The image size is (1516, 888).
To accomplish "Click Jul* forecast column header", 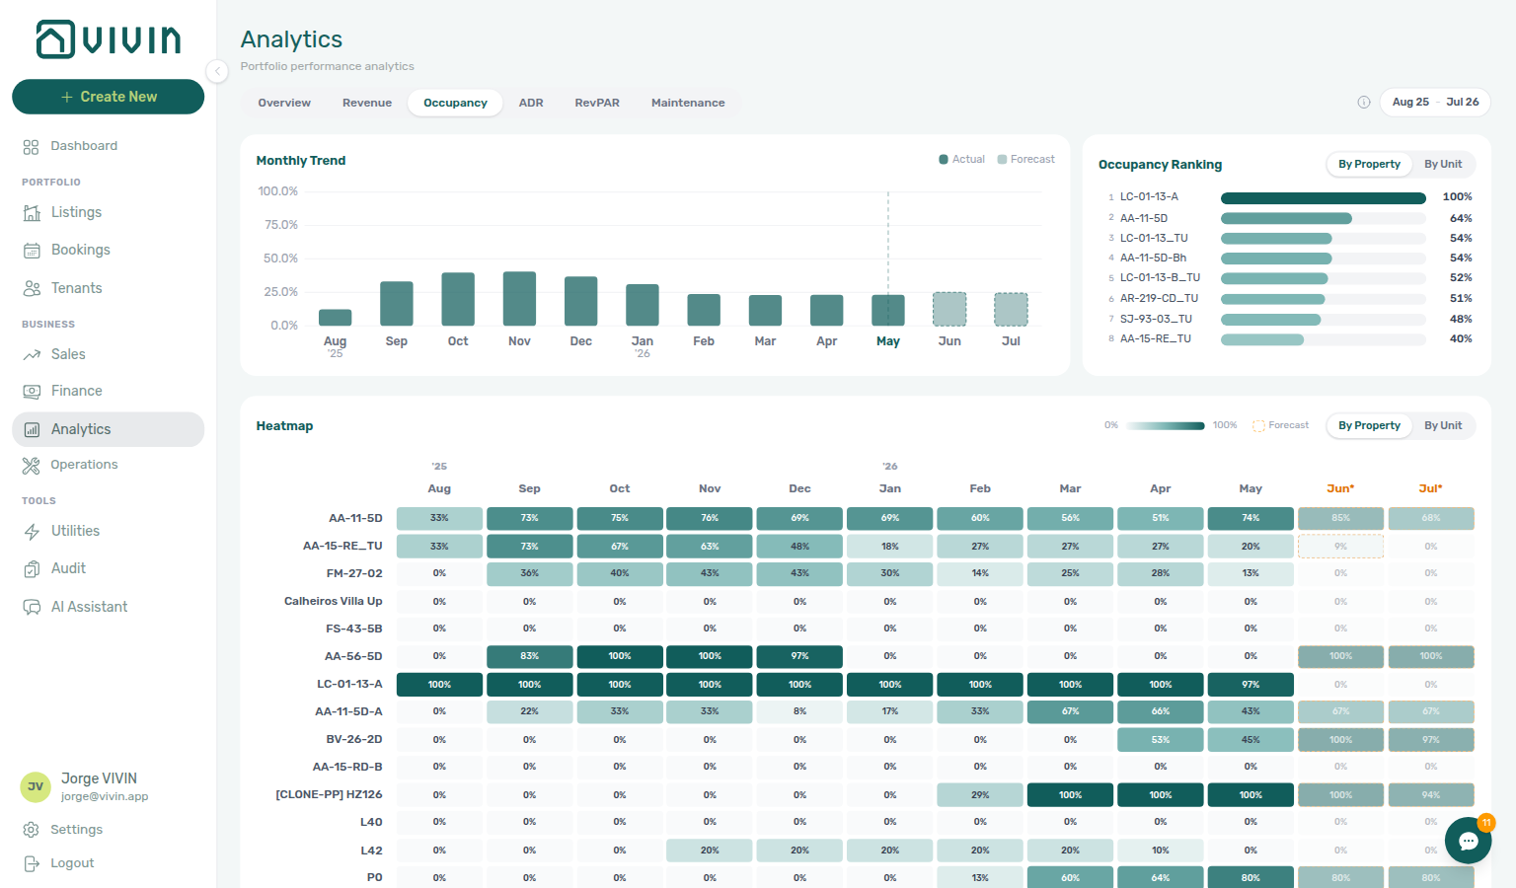I will point(1430,488).
